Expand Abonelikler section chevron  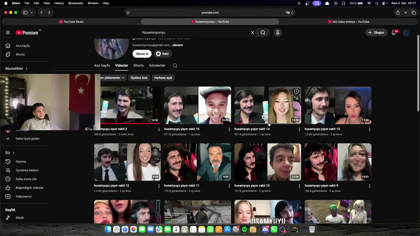[x=27, y=69]
